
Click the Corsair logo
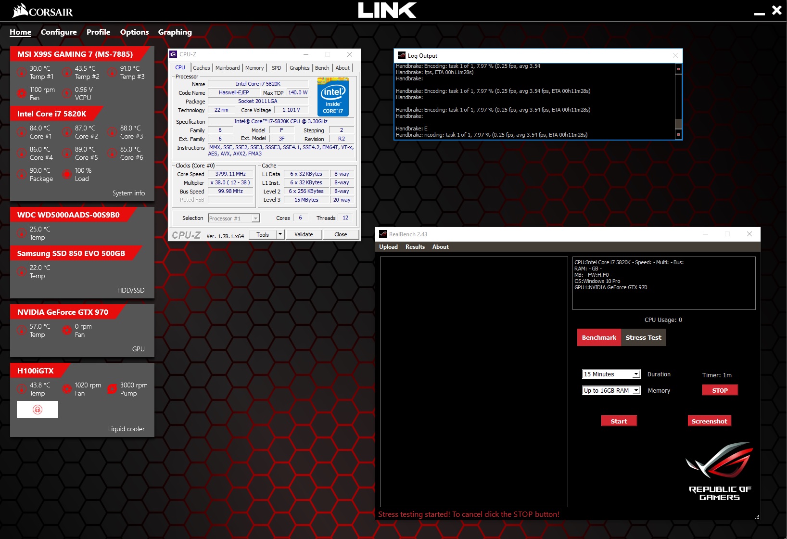pos(43,11)
